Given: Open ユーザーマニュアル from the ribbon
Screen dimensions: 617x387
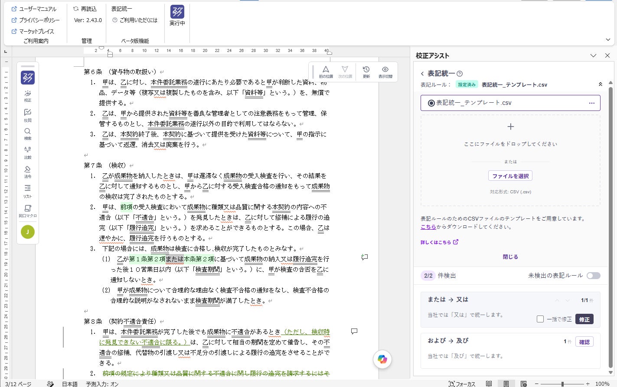Looking at the screenshot, I should [x=34, y=9].
